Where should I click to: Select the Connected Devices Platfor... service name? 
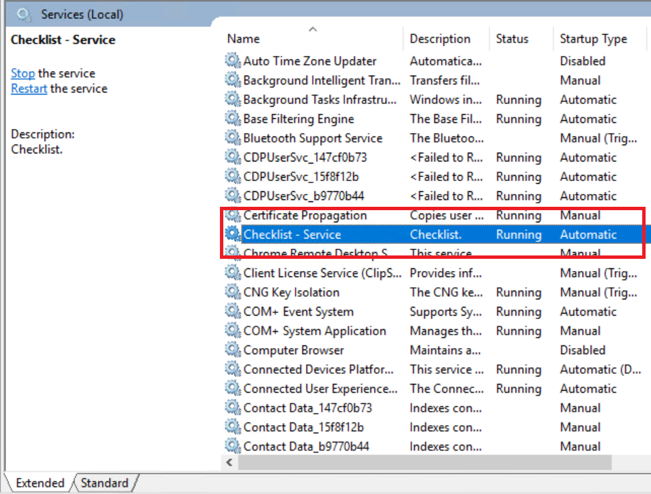tap(319, 370)
